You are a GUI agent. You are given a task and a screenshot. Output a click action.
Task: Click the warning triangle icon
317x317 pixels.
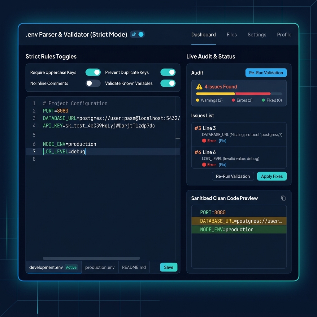pos(199,87)
